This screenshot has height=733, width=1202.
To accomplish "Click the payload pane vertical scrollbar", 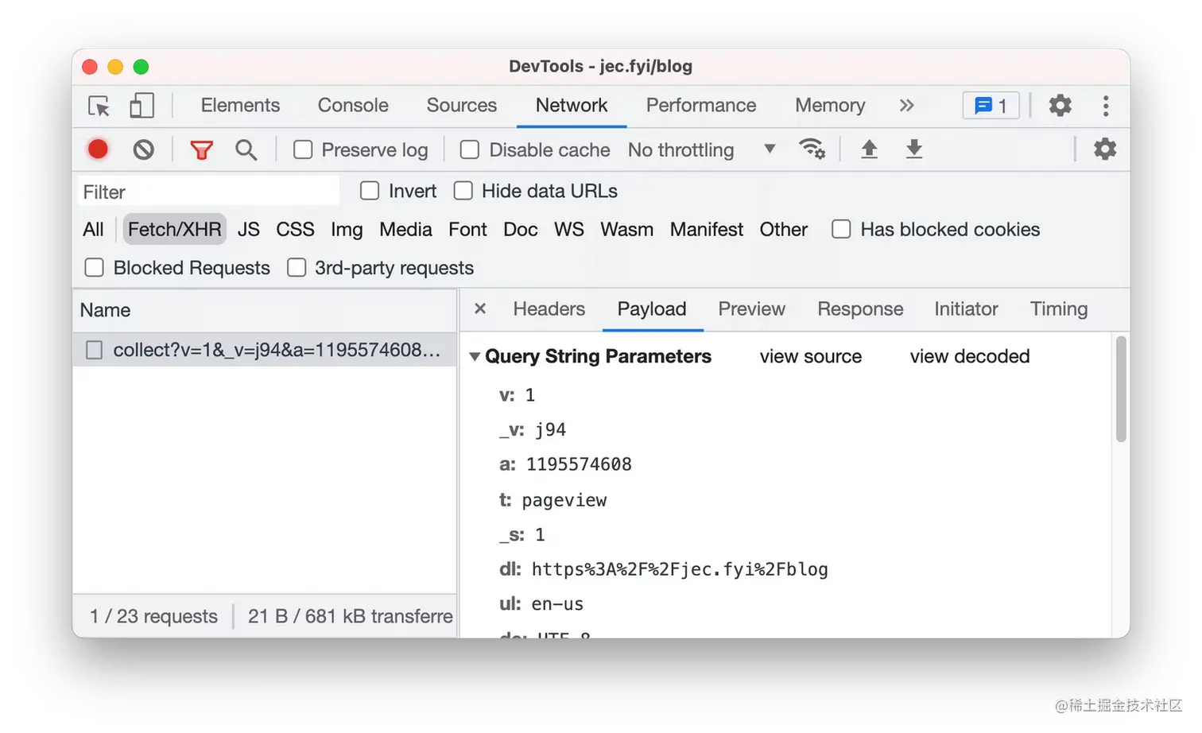I will [1121, 389].
